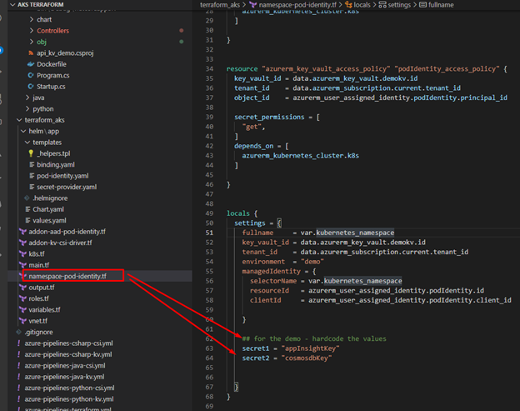520x411 pixels.
Task: Click the managedIdentity key on line 55
Action: pos(272,271)
